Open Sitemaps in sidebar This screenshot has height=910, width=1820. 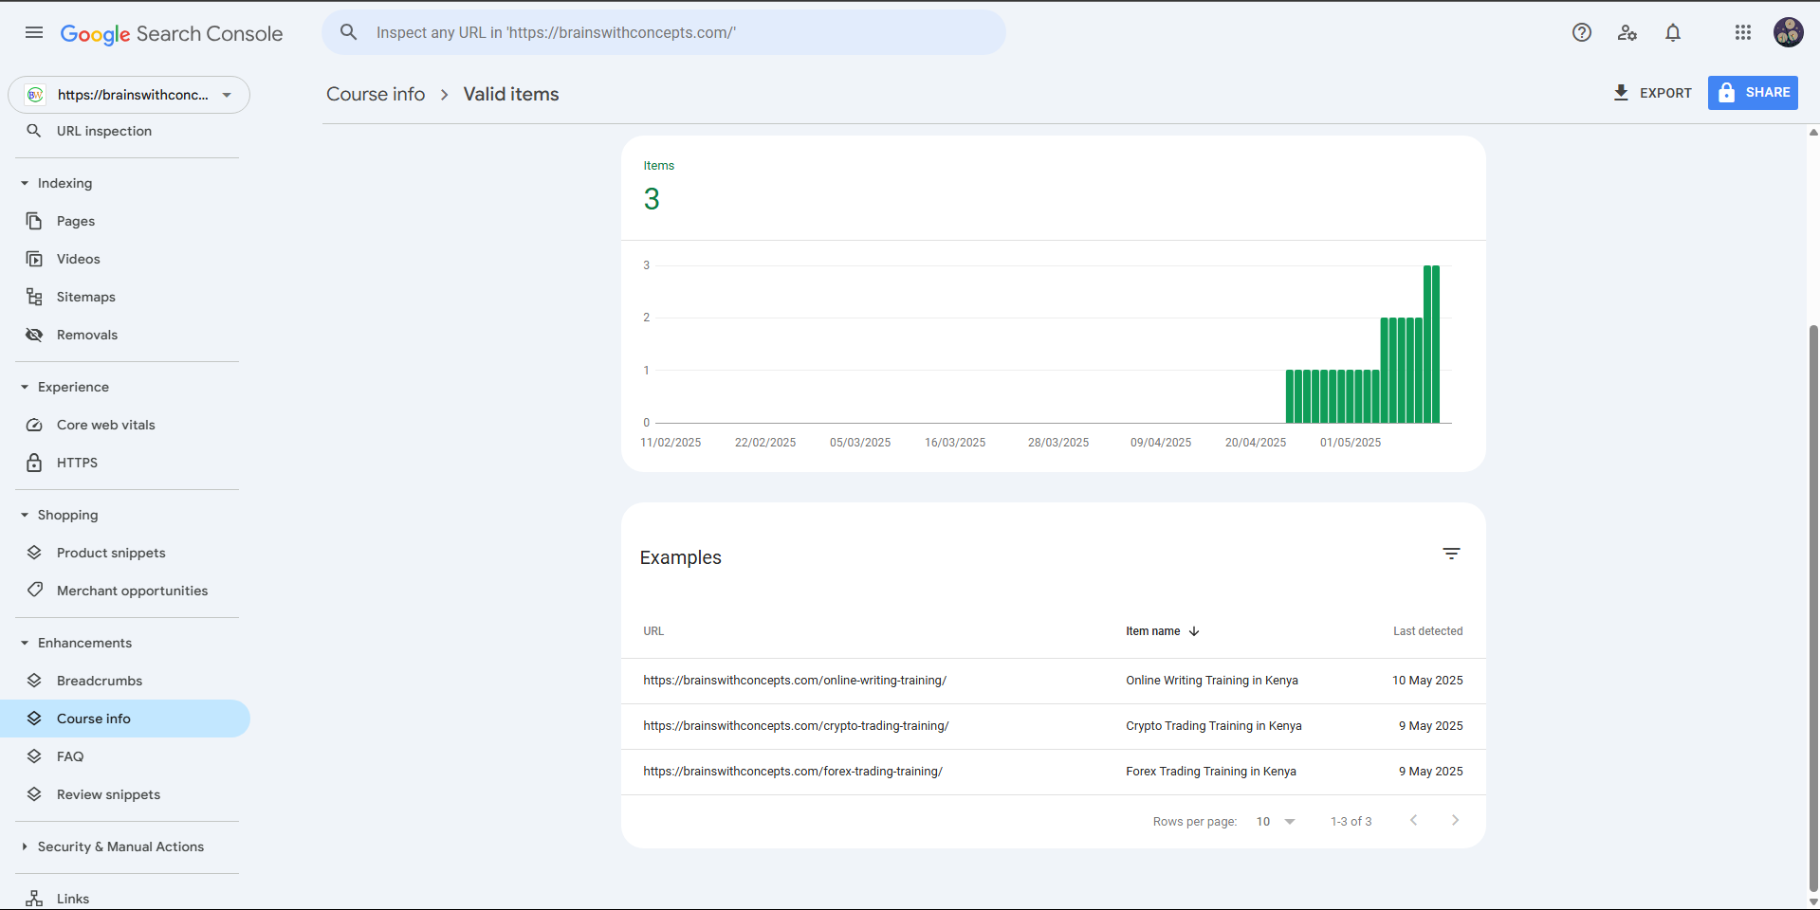(86, 297)
